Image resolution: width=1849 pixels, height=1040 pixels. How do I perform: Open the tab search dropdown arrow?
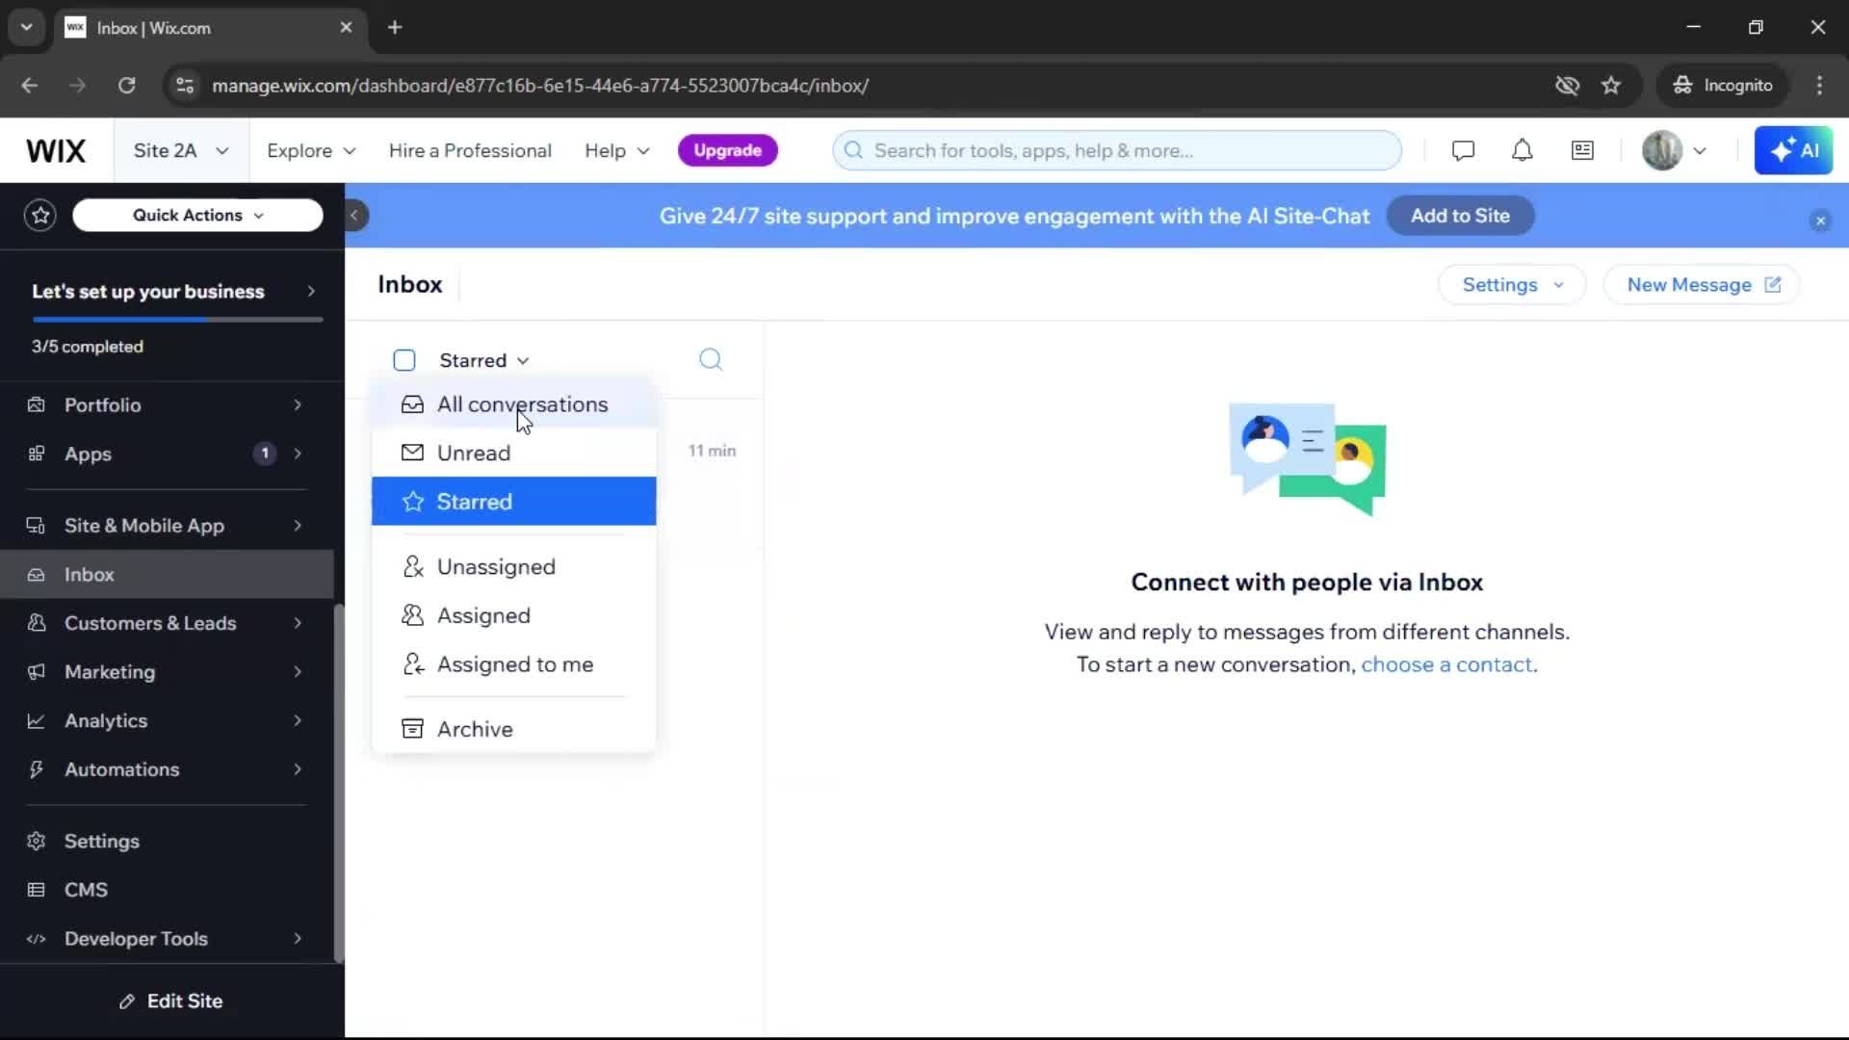(27, 28)
